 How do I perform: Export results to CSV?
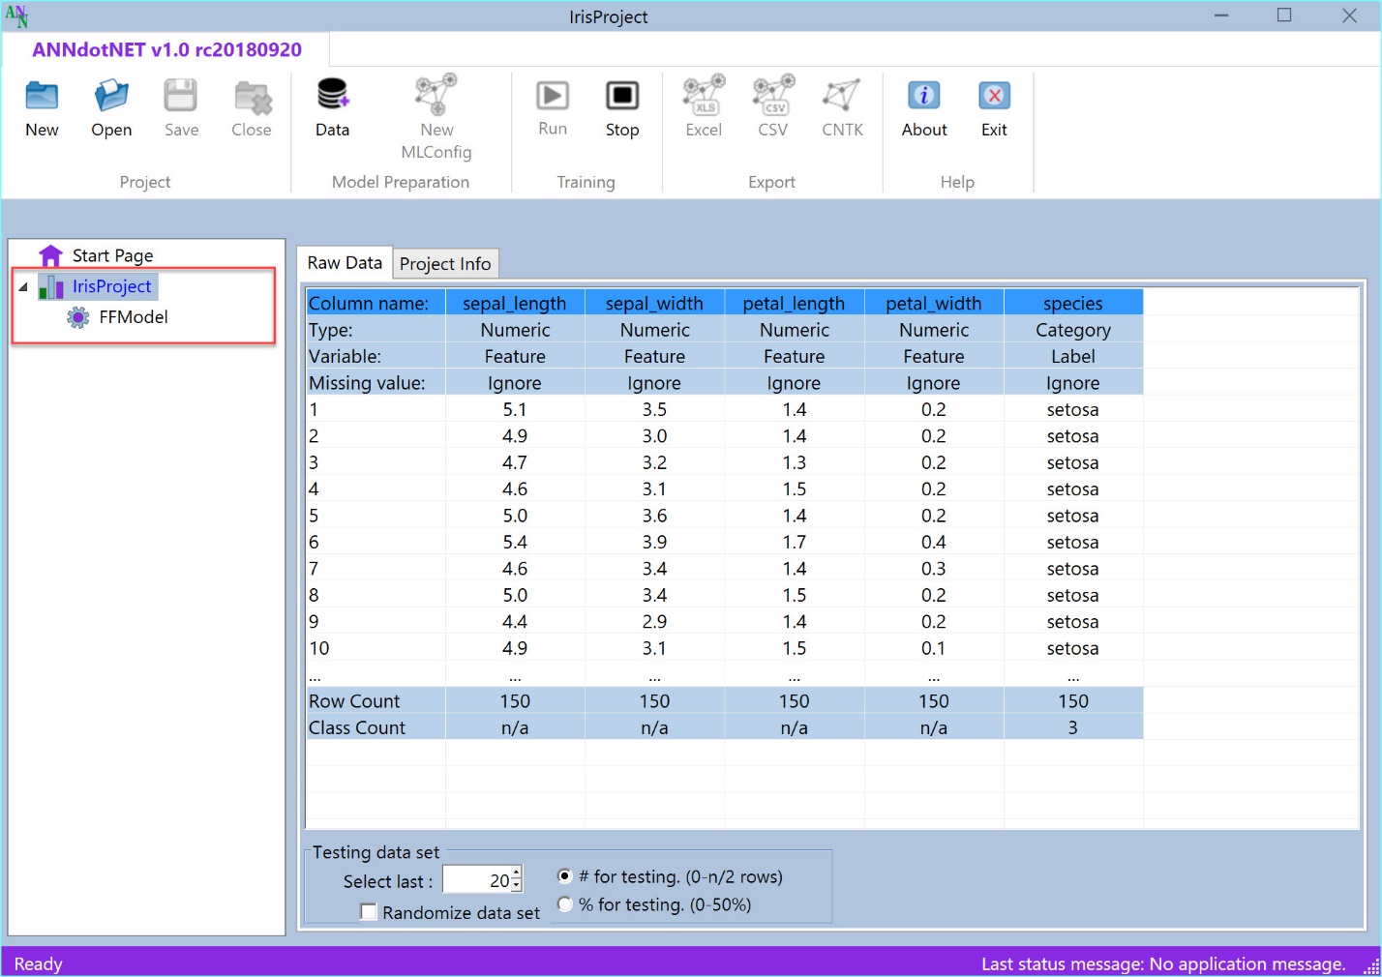pos(773,95)
